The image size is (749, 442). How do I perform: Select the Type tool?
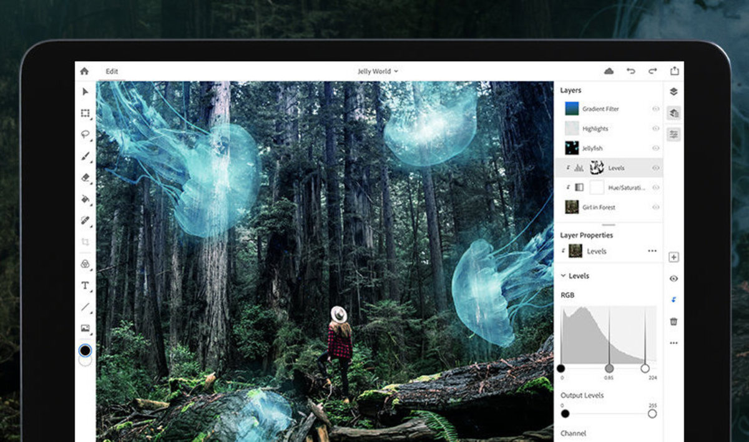86,285
